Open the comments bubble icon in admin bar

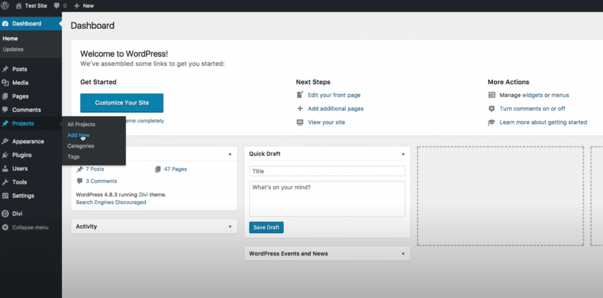tap(57, 6)
